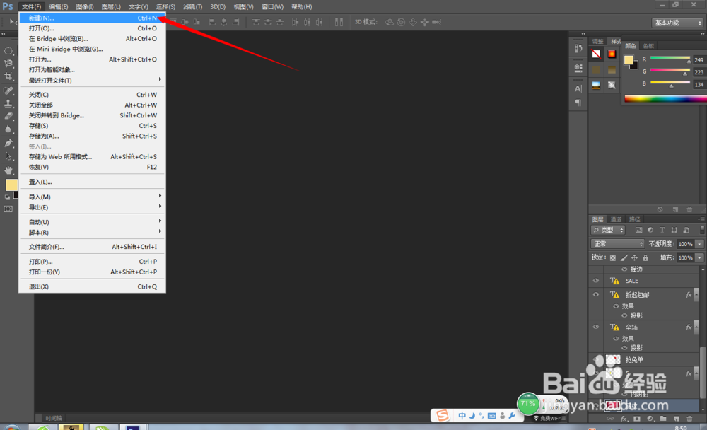Switch to the 通道 tab
This screenshot has width=707, height=430.
tap(616, 219)
